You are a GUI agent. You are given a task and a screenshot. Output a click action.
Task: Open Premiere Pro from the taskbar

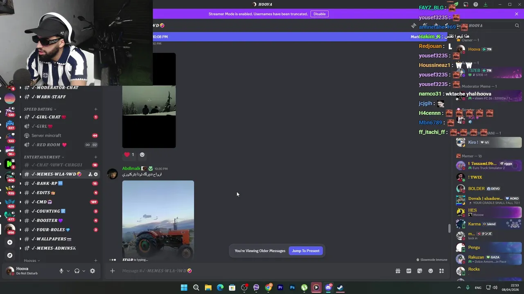[280, 287]
